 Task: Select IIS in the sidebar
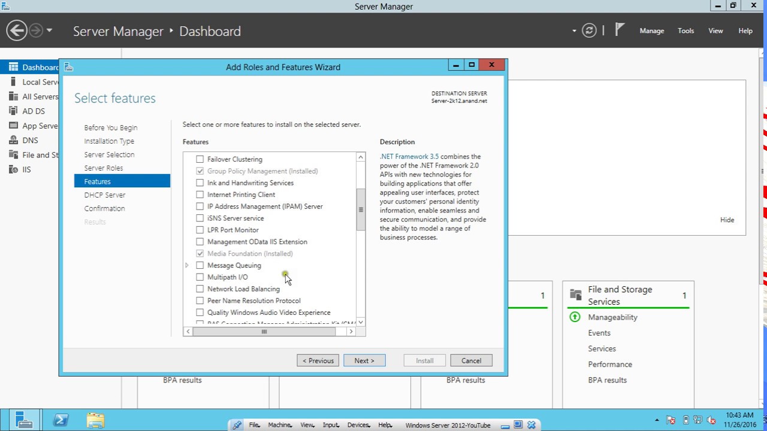coord(27,169)
